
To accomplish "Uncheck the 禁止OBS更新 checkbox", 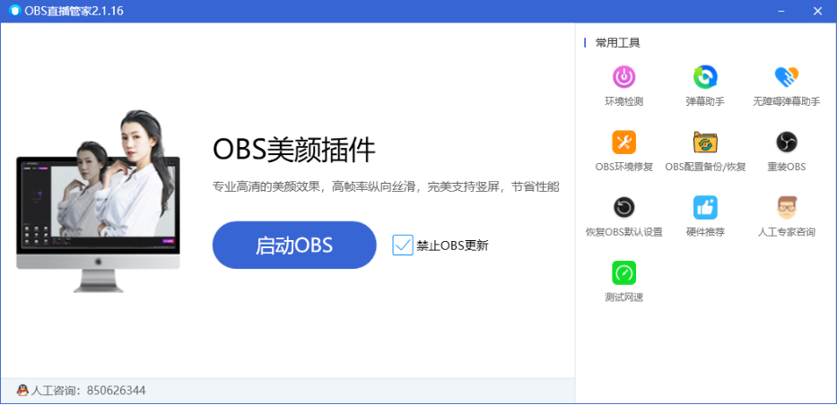I will click(403, 246).
